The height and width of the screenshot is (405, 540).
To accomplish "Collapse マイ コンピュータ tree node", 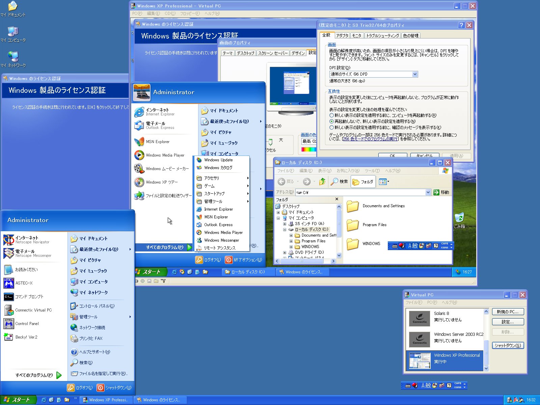I will click(278, 218).
